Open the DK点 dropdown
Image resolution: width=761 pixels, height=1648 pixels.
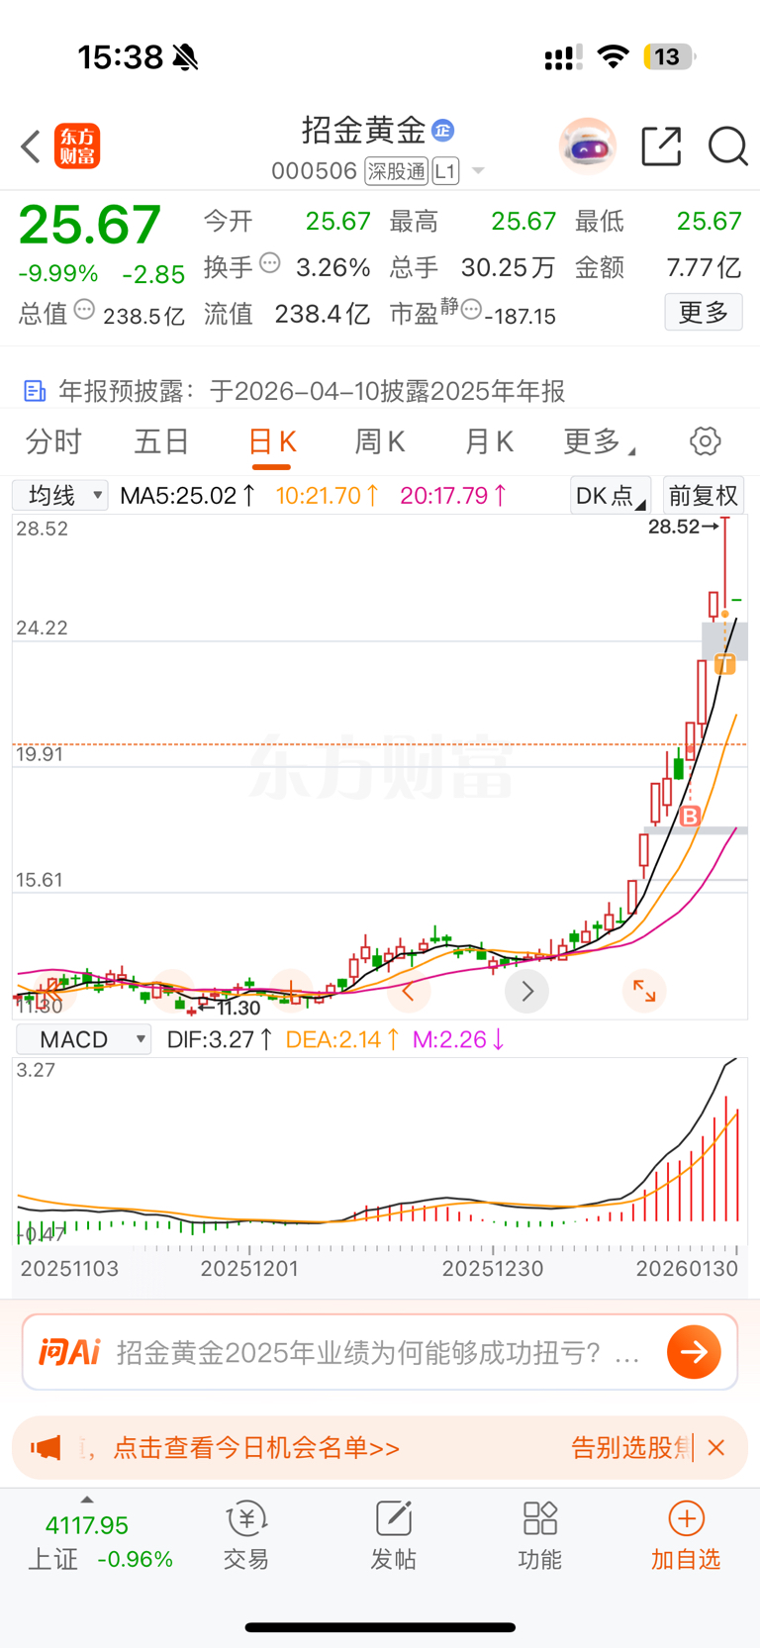point(610,495)
